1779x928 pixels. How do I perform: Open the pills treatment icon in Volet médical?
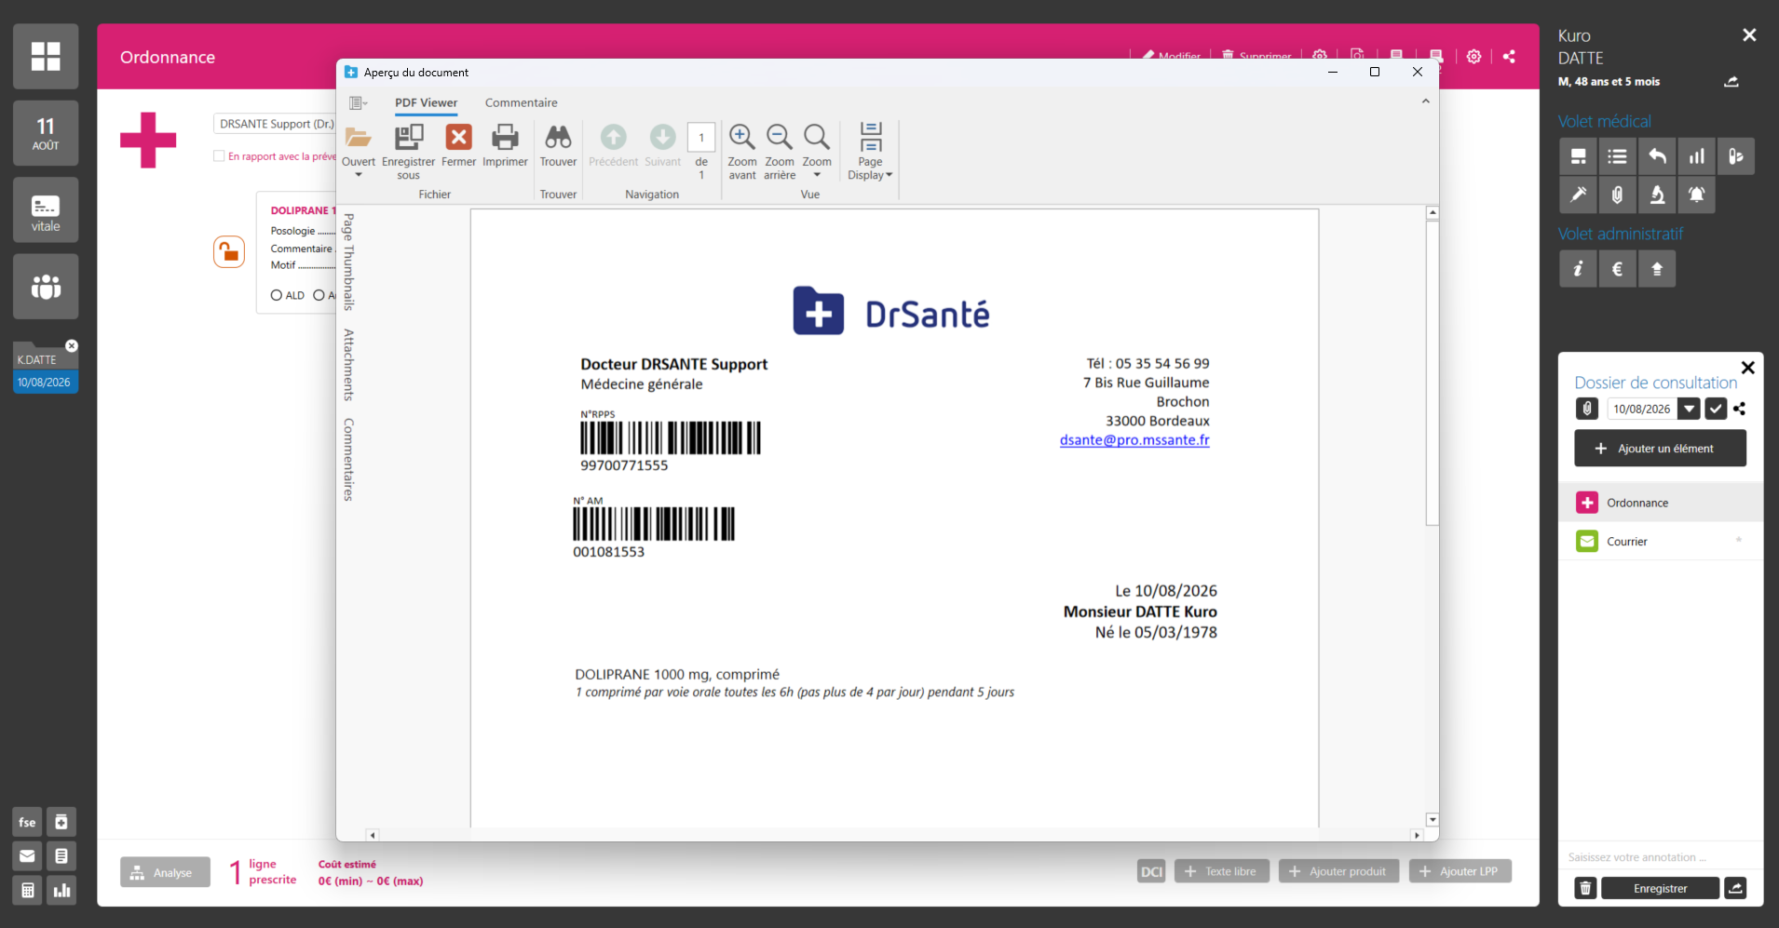click(1736, 156)
